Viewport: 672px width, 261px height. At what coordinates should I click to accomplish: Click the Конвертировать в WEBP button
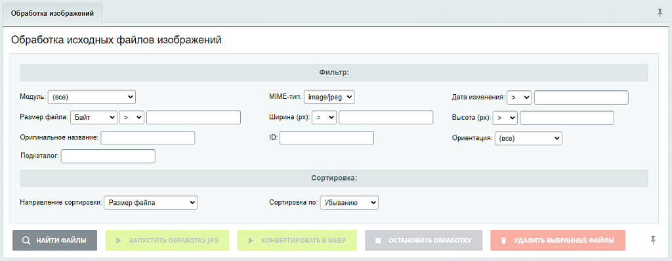[x=297, y=241]
